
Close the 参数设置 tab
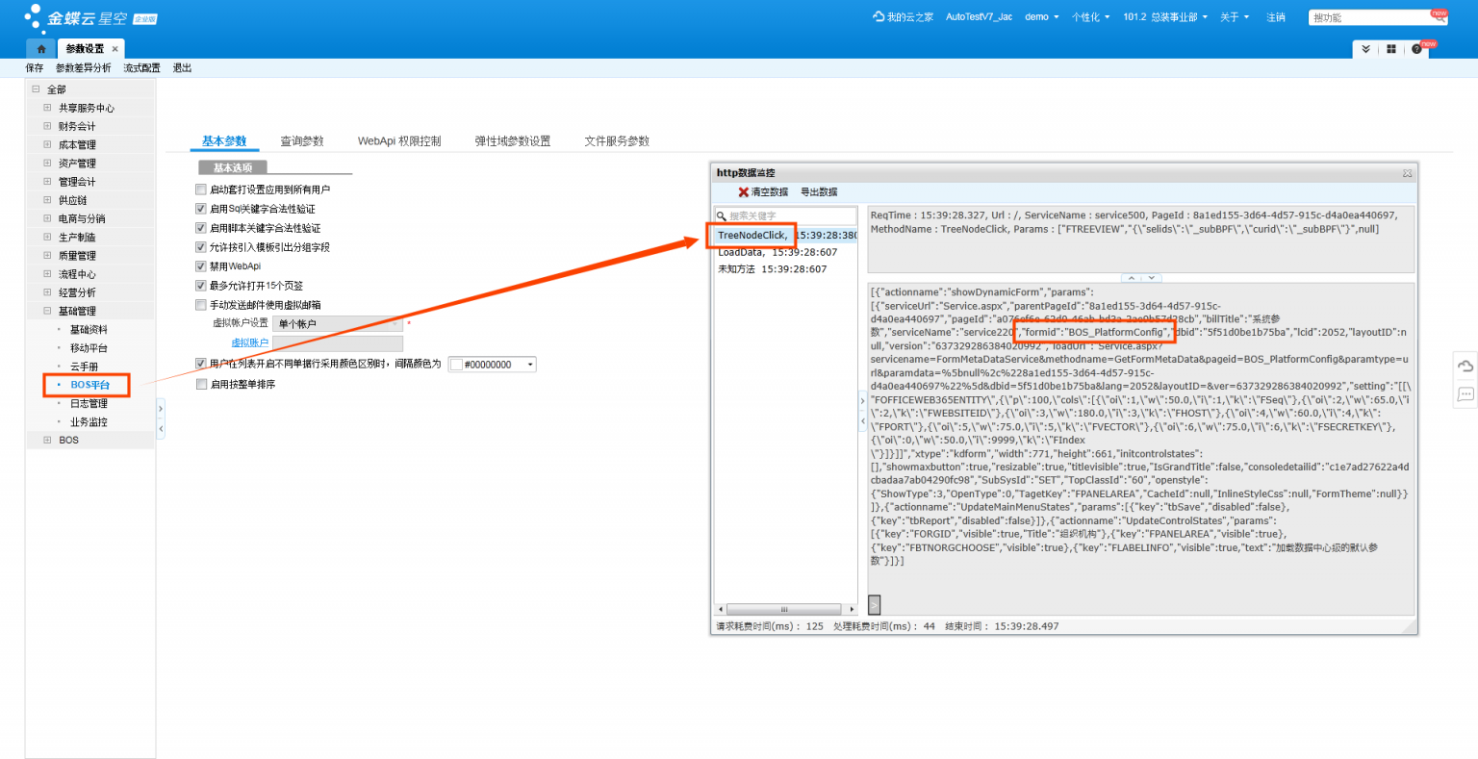point(115,49)
